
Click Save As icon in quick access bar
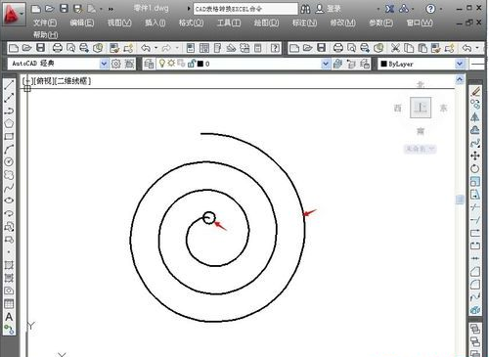tap(77, 9)
